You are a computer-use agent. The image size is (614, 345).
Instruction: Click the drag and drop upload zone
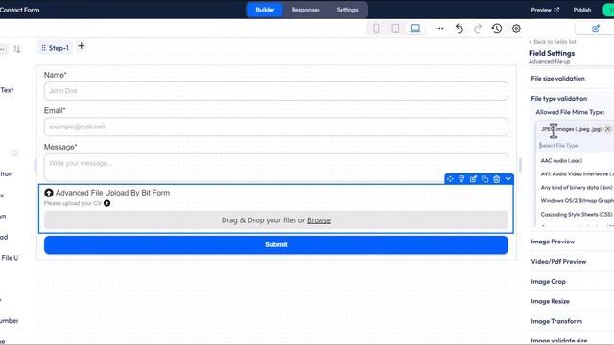pyautogui.click(x=276, y=220)
